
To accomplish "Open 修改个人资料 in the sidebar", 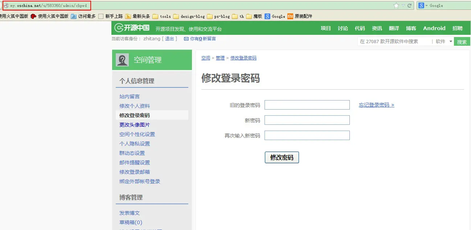I will [x=135, y=106].
